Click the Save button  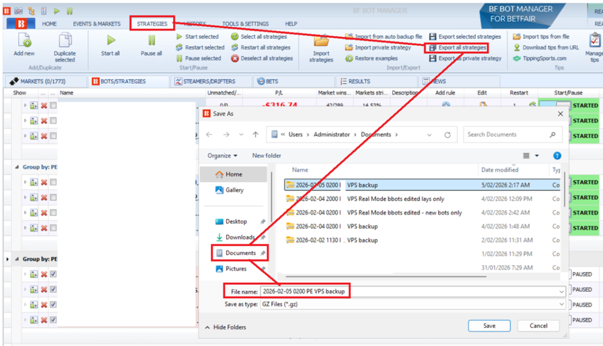(489, 325)
